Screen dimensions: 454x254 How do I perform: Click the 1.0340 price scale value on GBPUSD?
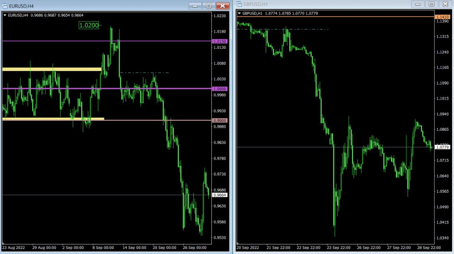[x=442, y=238]
